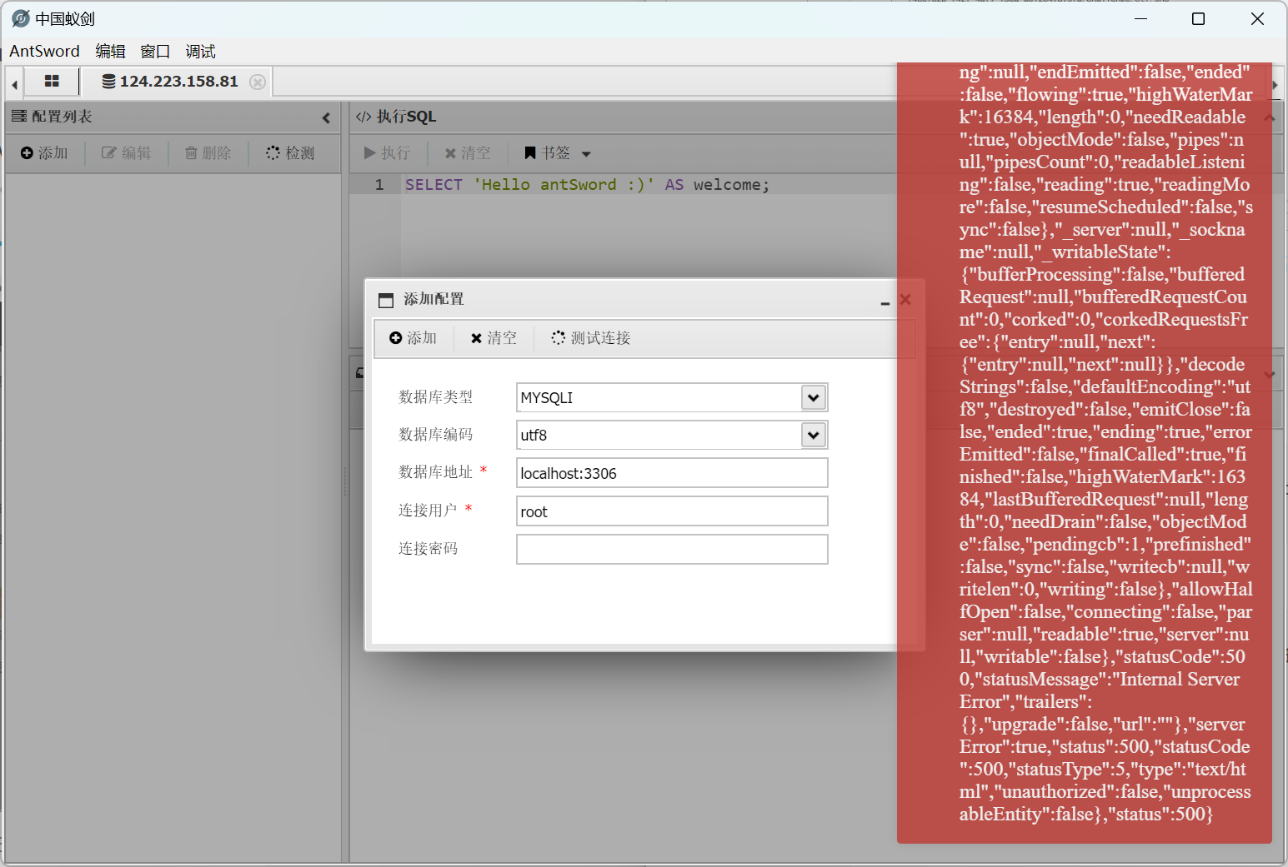
Task: Click 清空 in the add configuration dialog
Action: click(x=494, y=338)
